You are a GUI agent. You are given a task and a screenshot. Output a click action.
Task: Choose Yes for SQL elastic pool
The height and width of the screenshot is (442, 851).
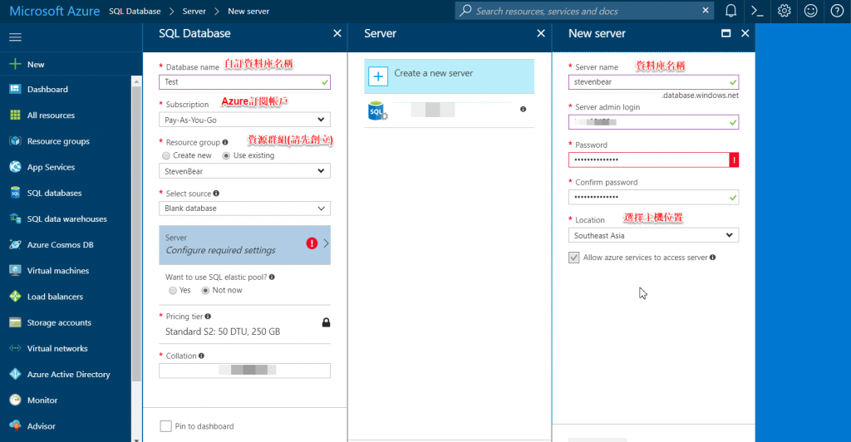click(173, 291)
